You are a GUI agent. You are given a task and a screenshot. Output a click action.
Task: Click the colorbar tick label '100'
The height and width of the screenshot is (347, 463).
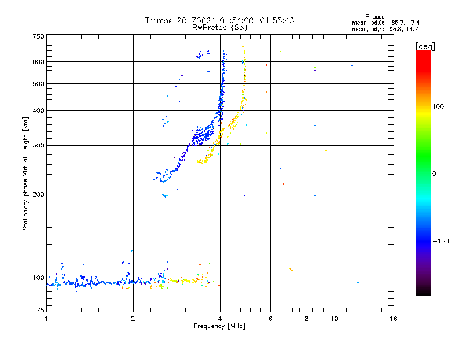click(438, 106)
